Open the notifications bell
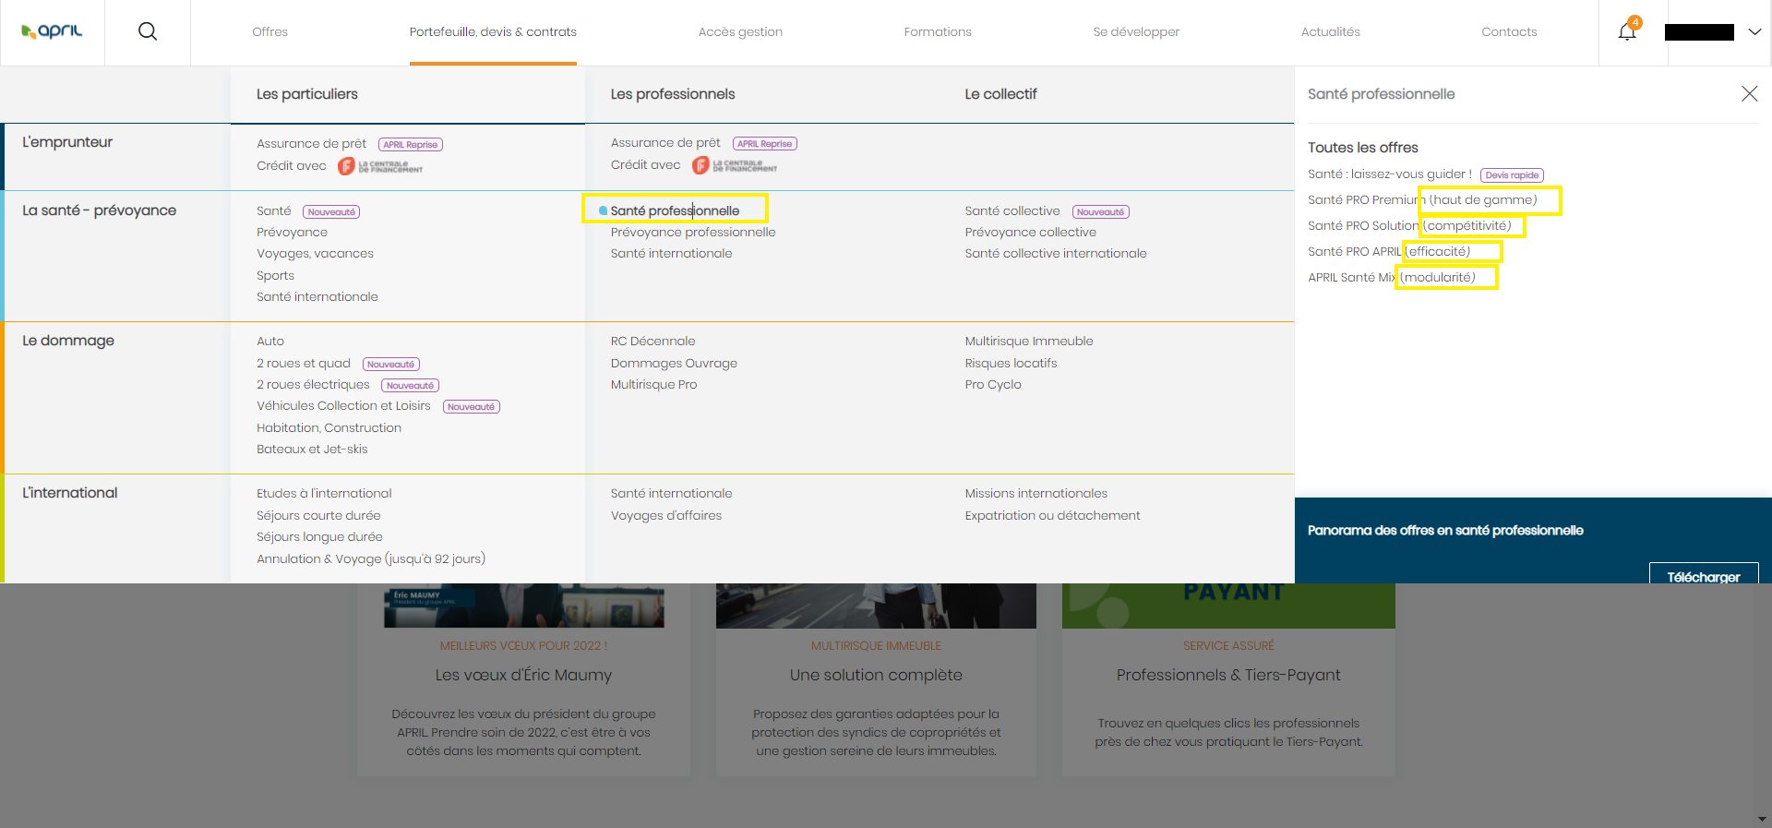Viewport: 1772px width, 828px height. [1627, 31]
